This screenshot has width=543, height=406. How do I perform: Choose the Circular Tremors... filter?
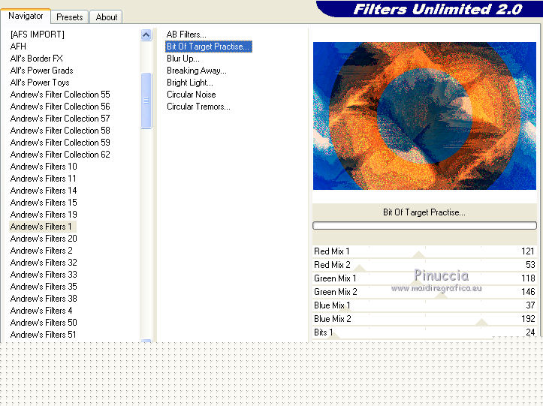pyautogui.click(x=198, y=107)
